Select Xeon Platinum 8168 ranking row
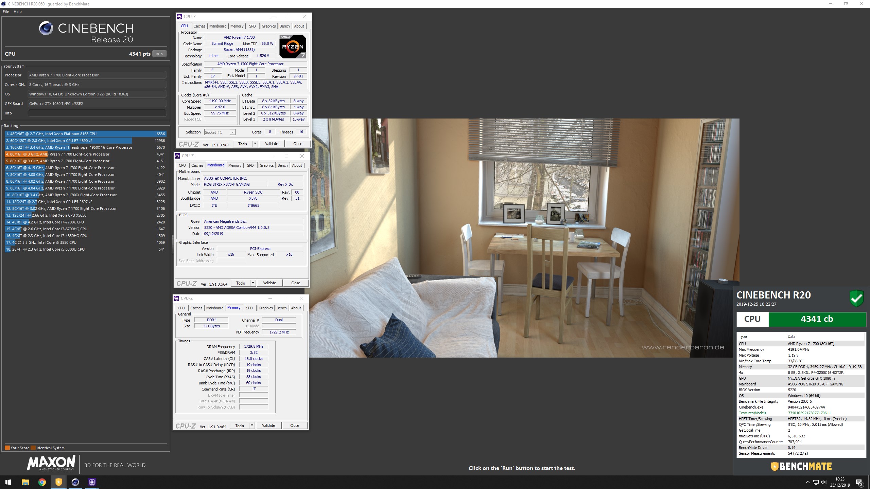The image size is (870, 489). pos(85,134)
